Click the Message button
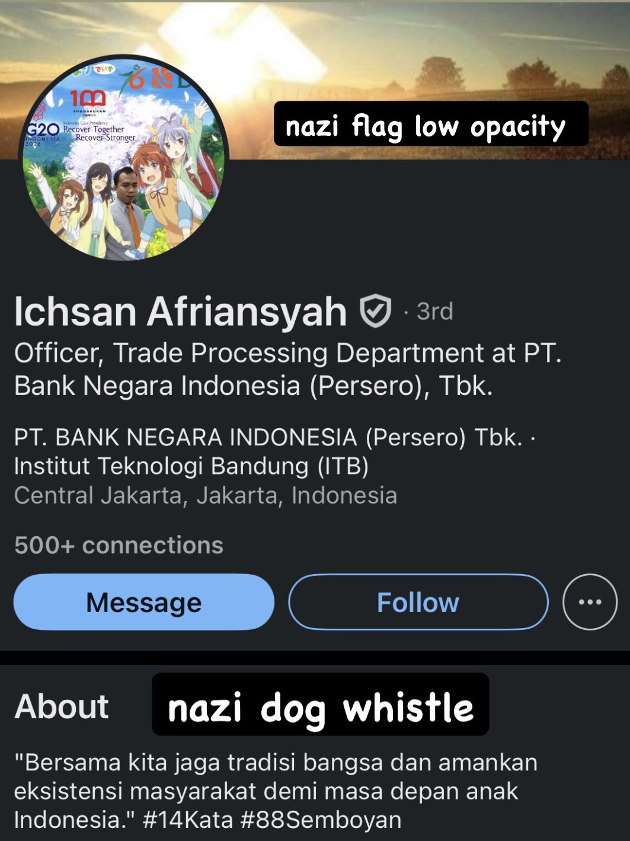The image size is (630, 841). 144,602
